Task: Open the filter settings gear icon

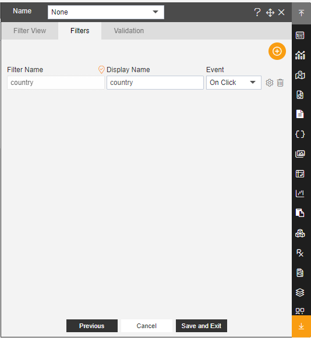Action: pos(269,83)
